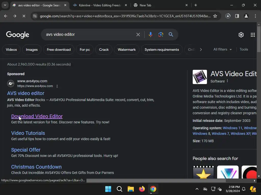Open the Download Video Editor link
This screenshot has width=261, height=195.
coord(37,116)
